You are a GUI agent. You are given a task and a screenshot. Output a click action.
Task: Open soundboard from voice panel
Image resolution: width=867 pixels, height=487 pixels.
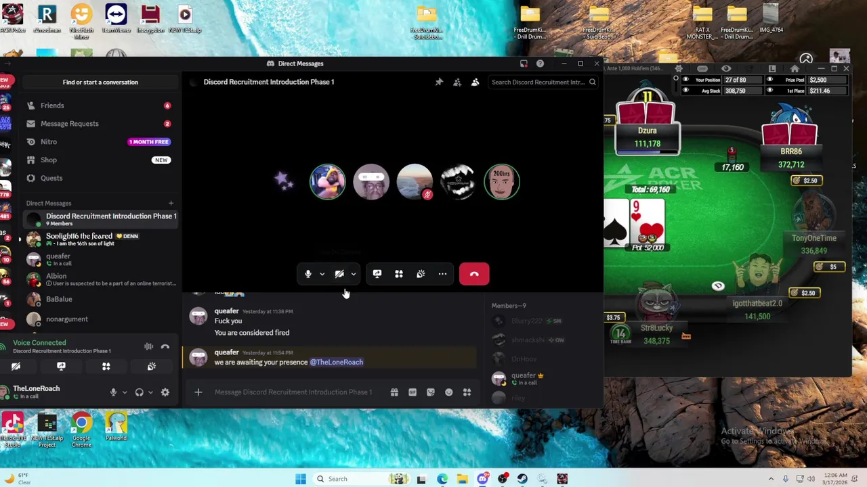pyautogui.click(x=152, y=367)
